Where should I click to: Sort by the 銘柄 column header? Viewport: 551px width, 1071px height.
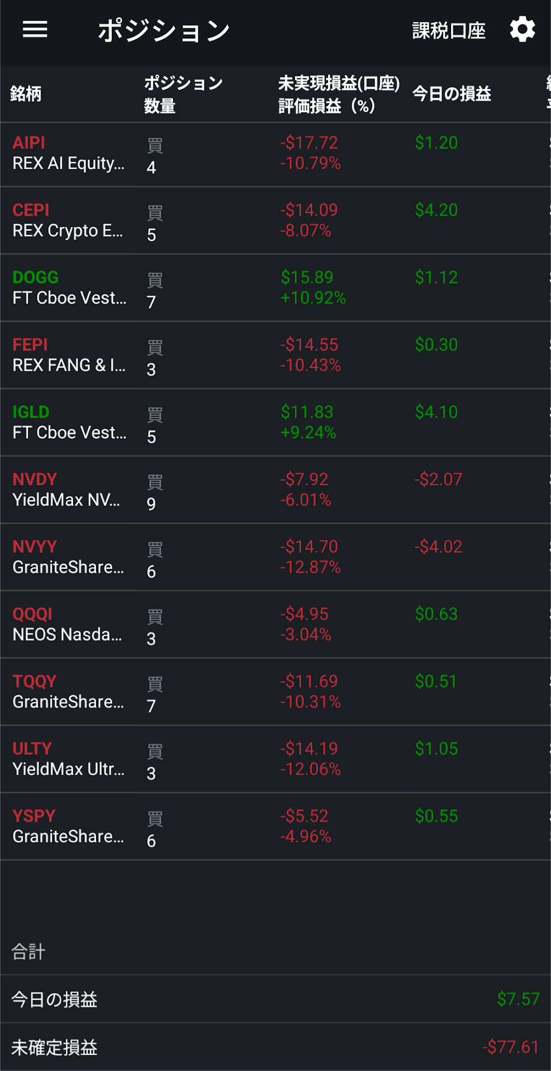point(26,94)
